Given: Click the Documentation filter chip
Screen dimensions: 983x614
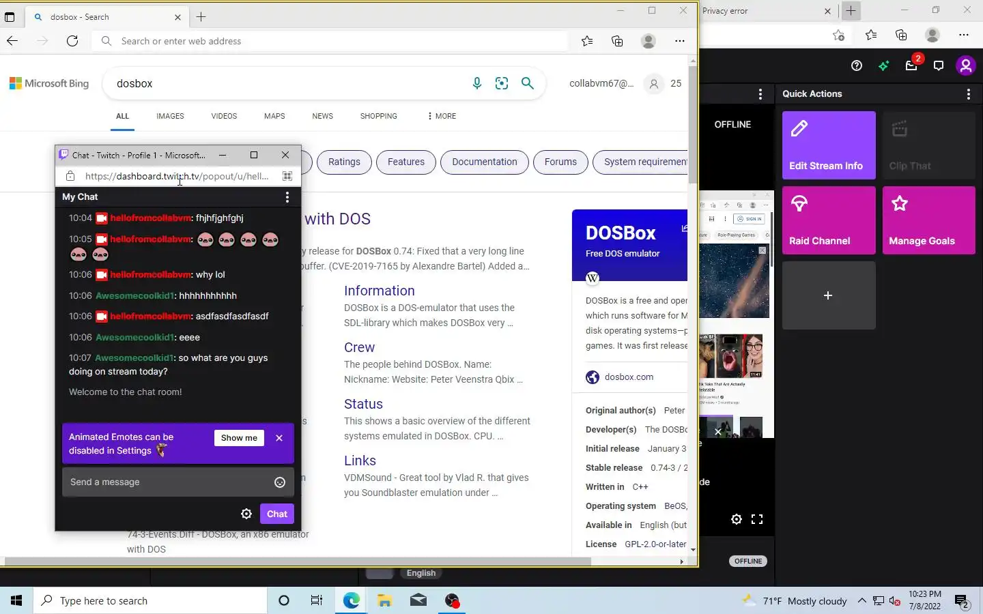Looking at the screenshot, I should pyautogui.click(x=485, y=162).
